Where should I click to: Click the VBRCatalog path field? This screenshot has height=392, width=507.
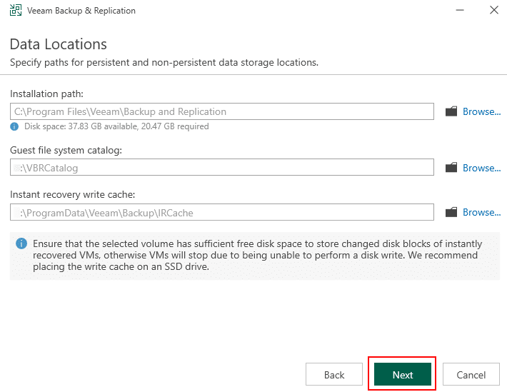[222, 167]
